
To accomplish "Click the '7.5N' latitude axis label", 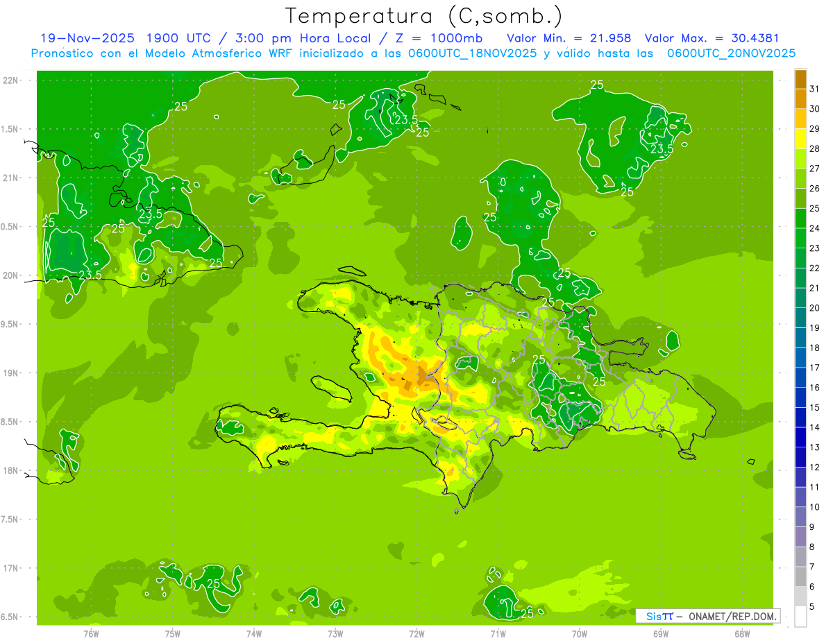I will (x=10, y=519).
